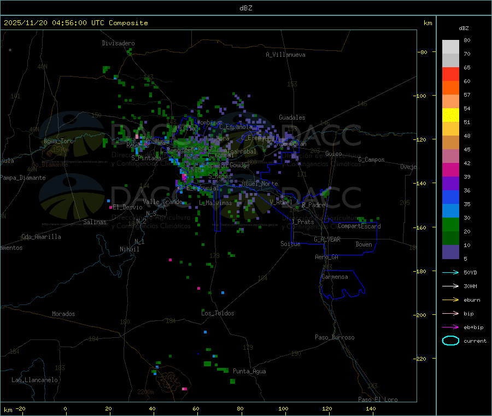The image size is (492, 416).
Task: Click the 140 km horizontal axis tick
Action: [371, 408]
